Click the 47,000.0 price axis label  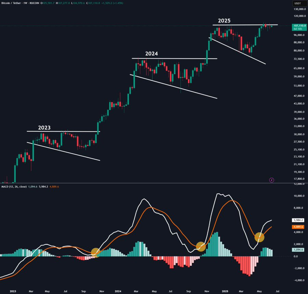pyautogui.click(x=299, y=96)
